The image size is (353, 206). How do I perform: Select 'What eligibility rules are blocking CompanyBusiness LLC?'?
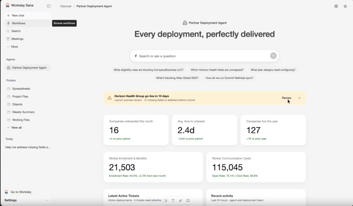149,70
